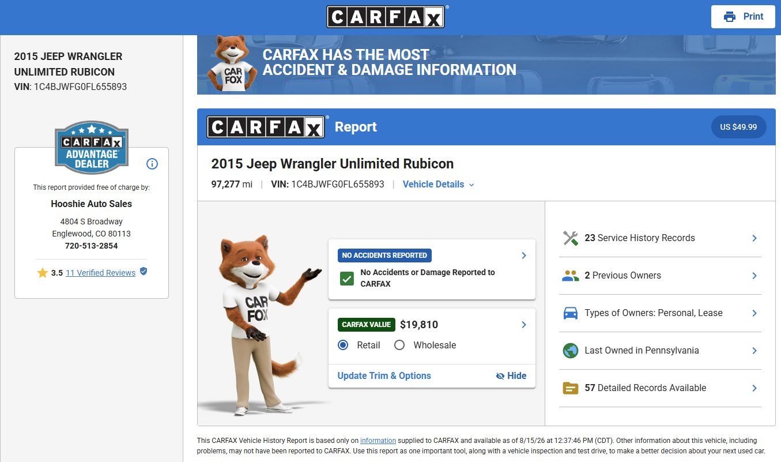781x462 pixels.
Task: Click the 2 Previous Owners text
Action: pyautogui.click(x=622, y=276)
